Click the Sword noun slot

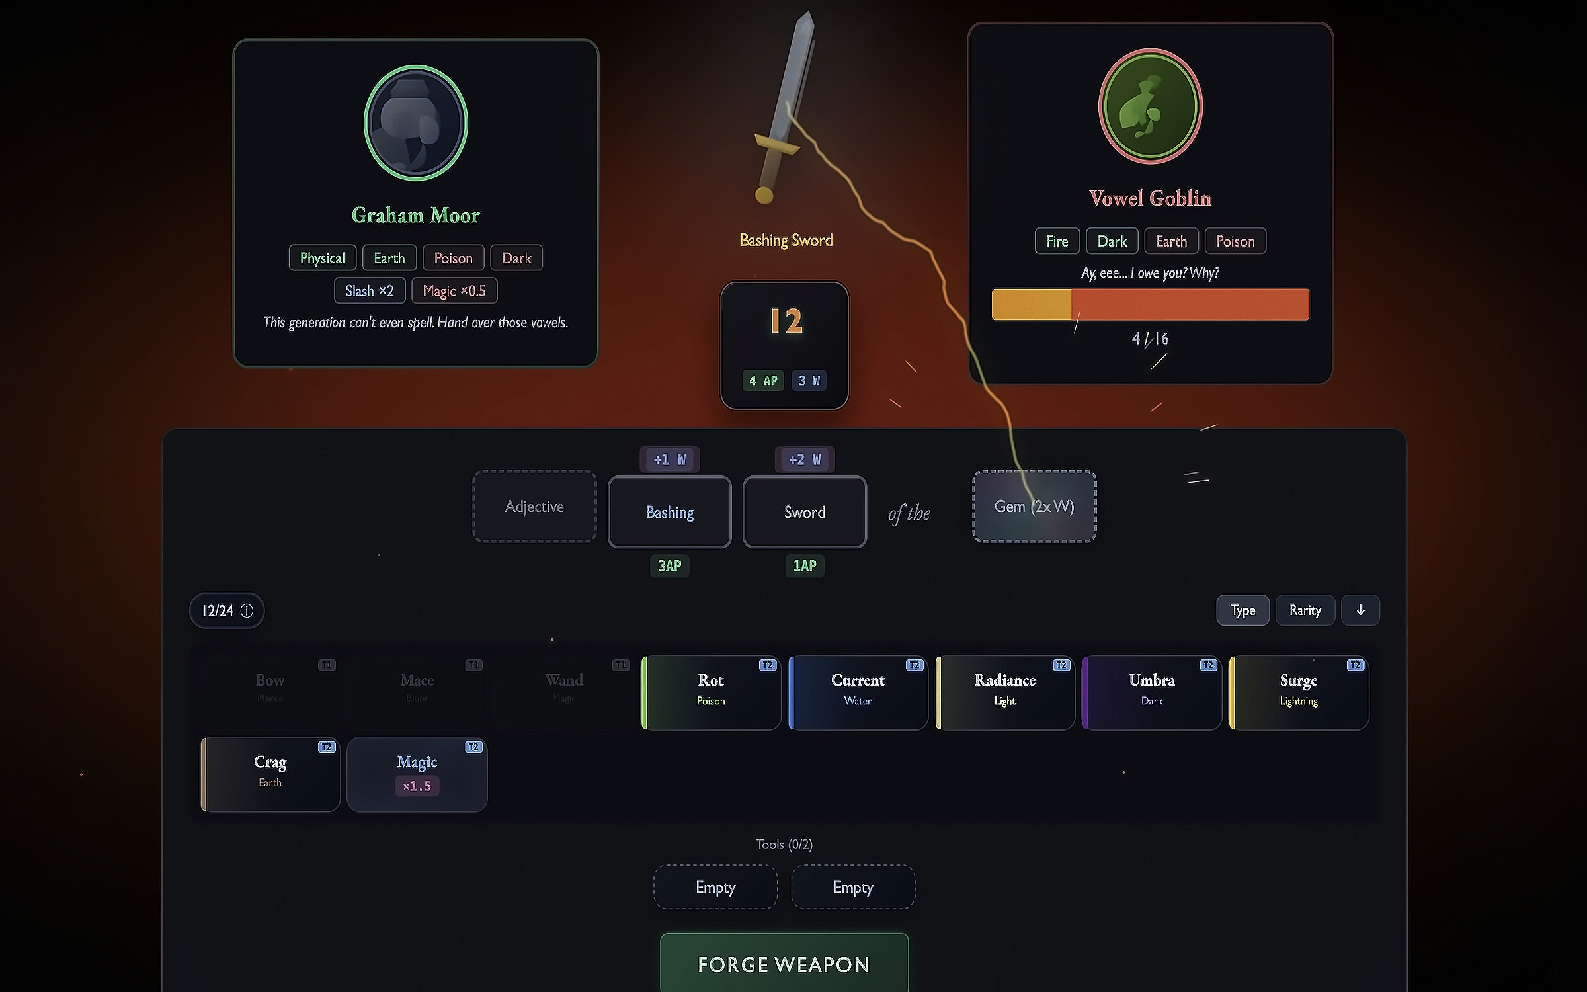click(804, 512)
